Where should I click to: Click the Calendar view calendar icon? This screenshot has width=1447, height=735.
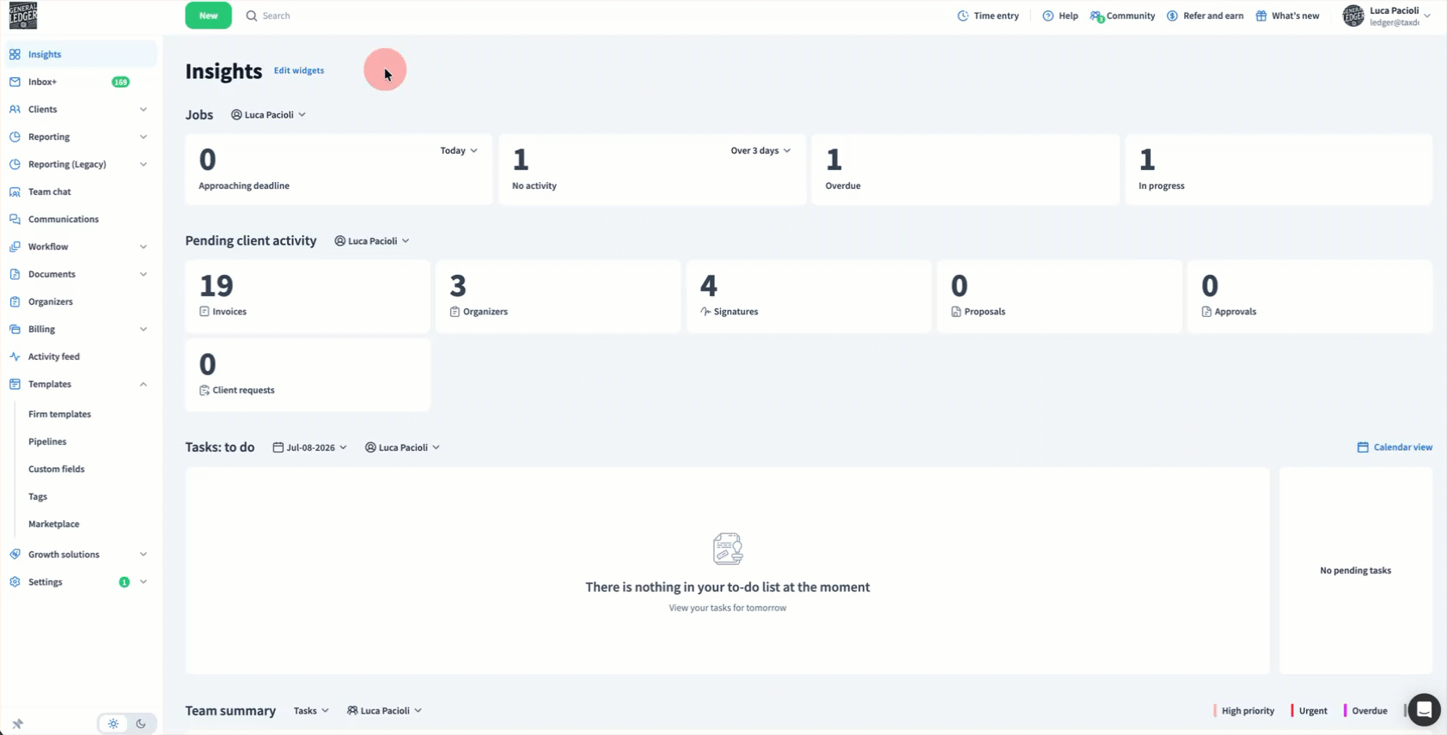click(x=1363, y=446)
